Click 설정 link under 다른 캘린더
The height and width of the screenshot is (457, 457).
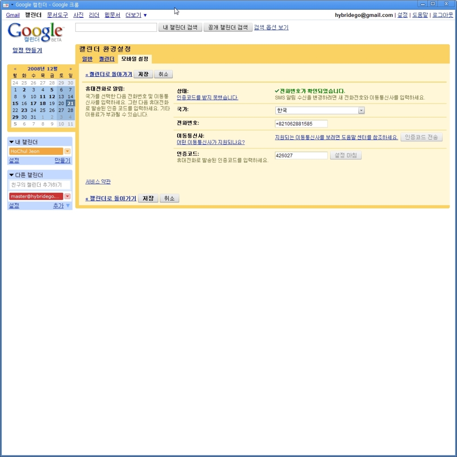pyautogui.click(x=14, y=205)
